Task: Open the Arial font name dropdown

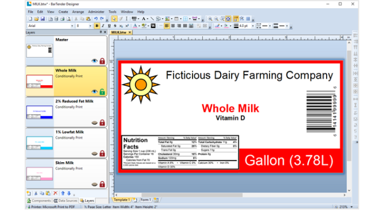Action: [x=72, y=26]
